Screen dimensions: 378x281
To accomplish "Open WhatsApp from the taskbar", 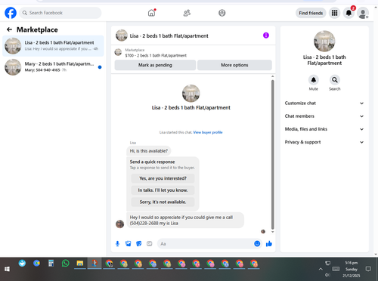I will click(x=66, y=264).
